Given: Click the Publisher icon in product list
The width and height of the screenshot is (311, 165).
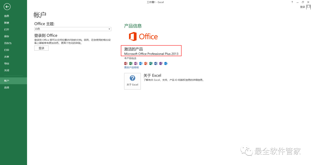Looking at the screenshot, I should point(151,63).
